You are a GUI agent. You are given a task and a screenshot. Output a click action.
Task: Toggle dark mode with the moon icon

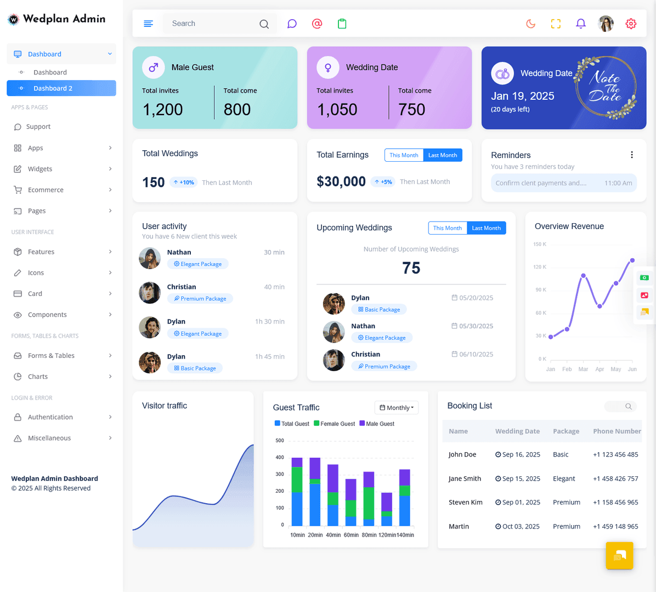pyautogui.click(x=530, y=24)
